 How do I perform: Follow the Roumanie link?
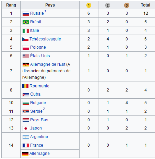pyautogui.click(x=39, y=86)
